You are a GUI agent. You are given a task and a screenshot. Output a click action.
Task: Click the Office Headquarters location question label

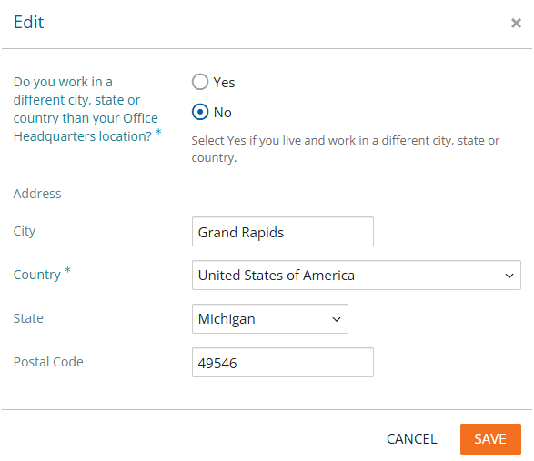[87, 109]
